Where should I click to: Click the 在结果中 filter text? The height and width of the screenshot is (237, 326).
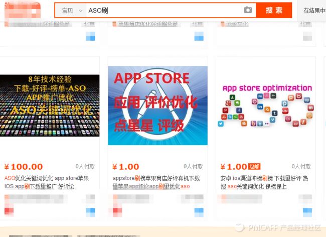(x=314, y=11)
